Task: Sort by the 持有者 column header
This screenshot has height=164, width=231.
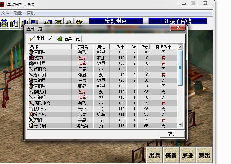Action: click(82, 47)
